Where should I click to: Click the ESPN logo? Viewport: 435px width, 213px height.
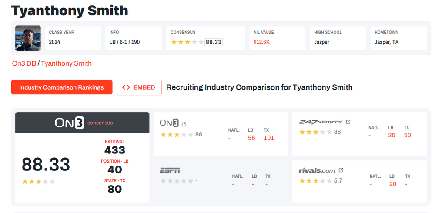coord(170,170)
